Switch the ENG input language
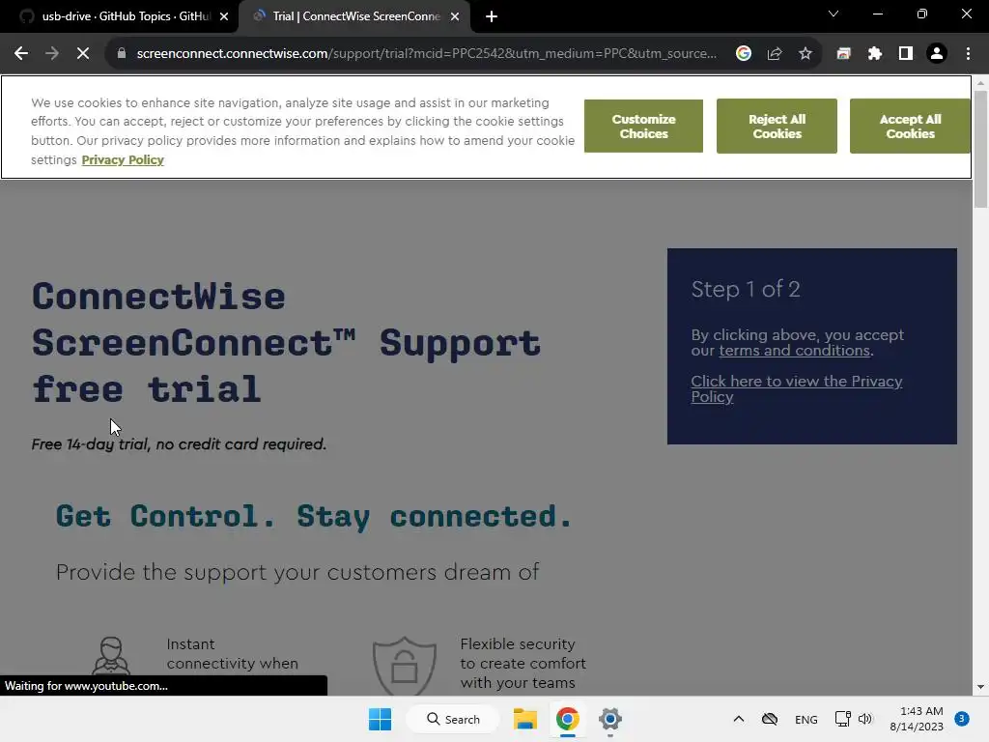Viewport: 989px width, 742px height. click(x=806, y=720)
